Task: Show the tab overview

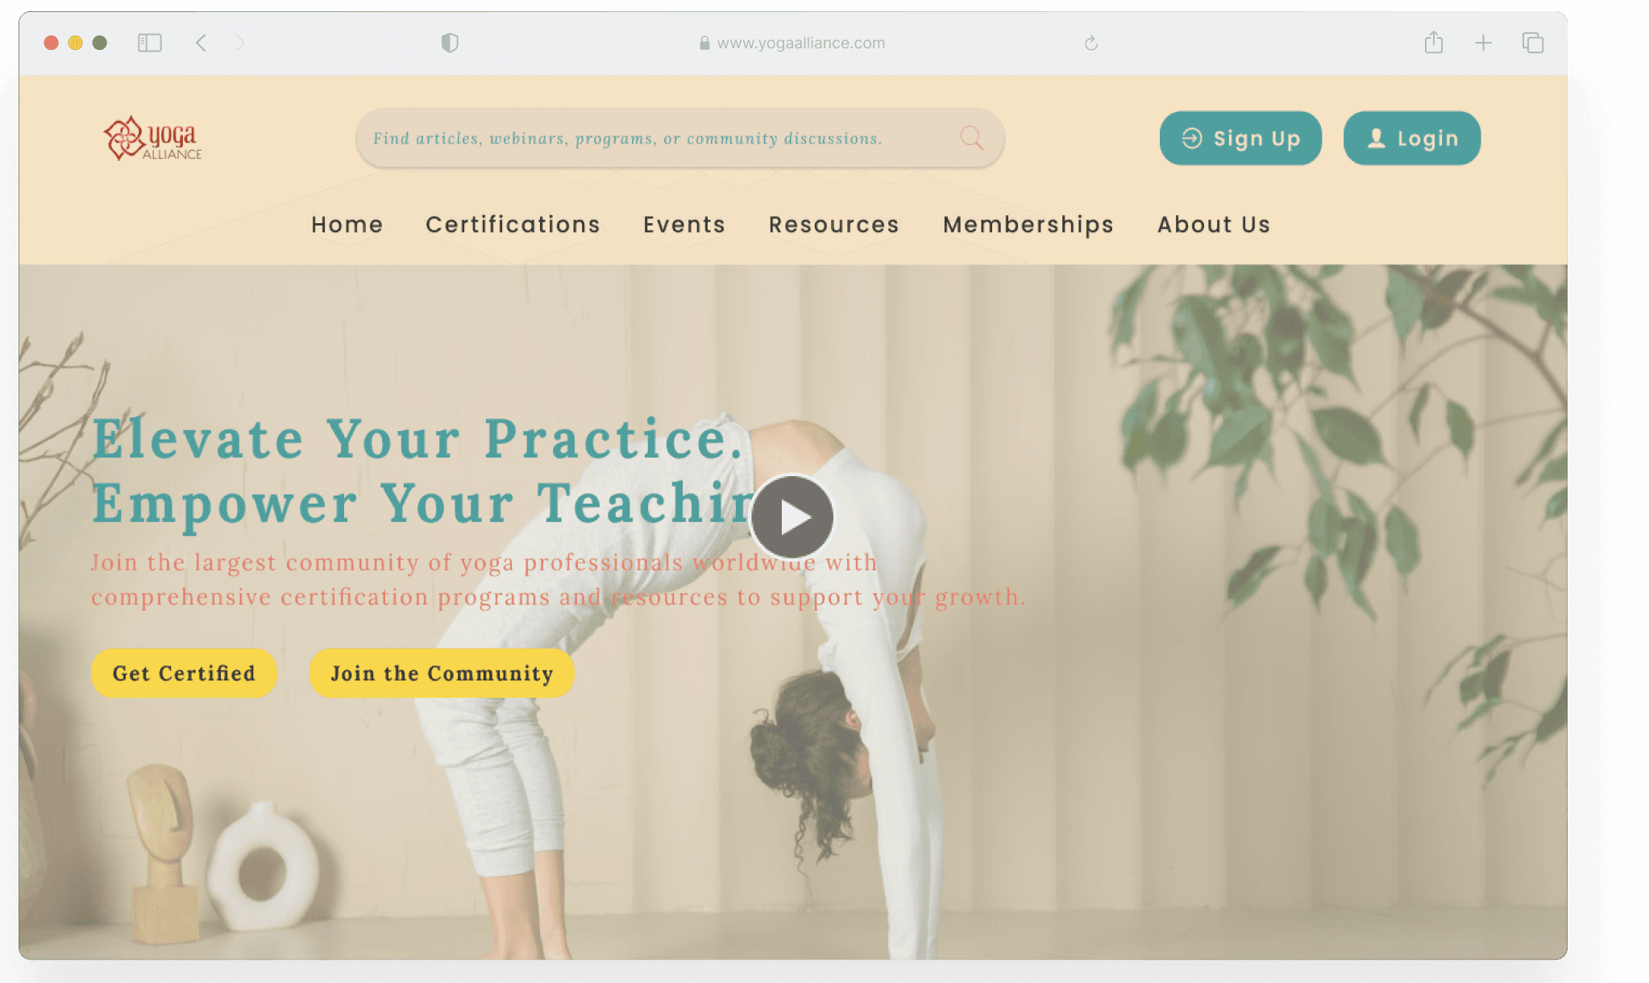Action: 1533,43
